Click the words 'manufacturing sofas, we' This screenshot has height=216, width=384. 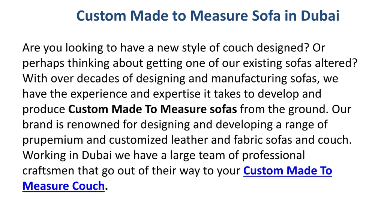click(x=274, y=79)
